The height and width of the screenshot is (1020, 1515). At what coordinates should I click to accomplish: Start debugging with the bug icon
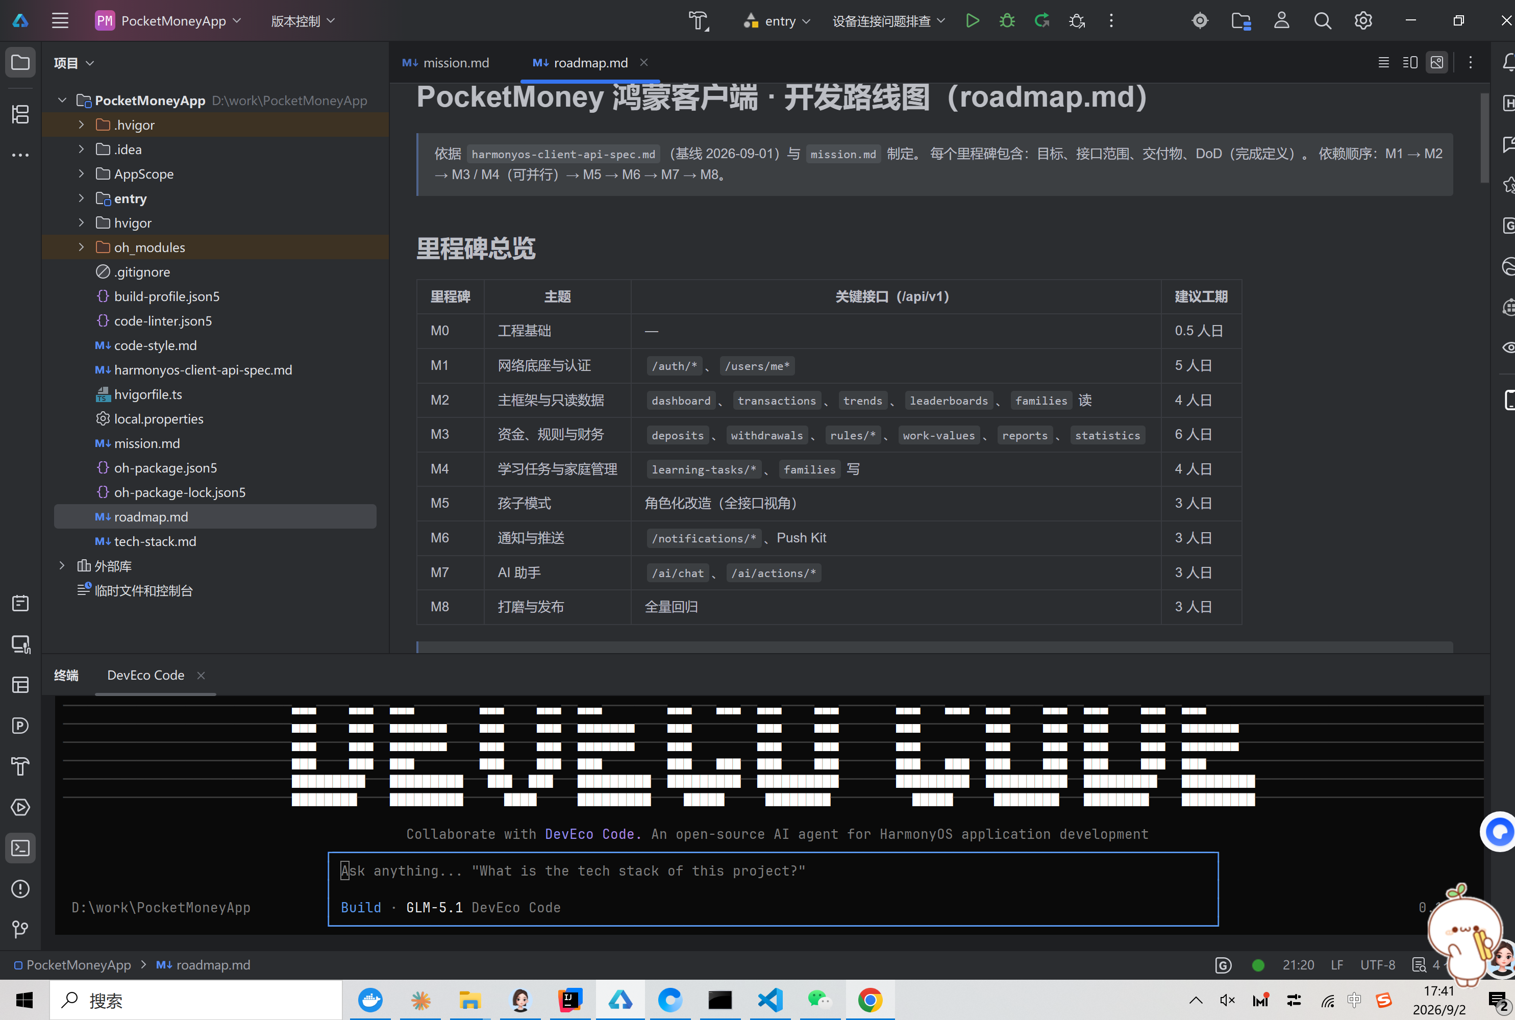pyautogui.click(x=1007, y=21)
